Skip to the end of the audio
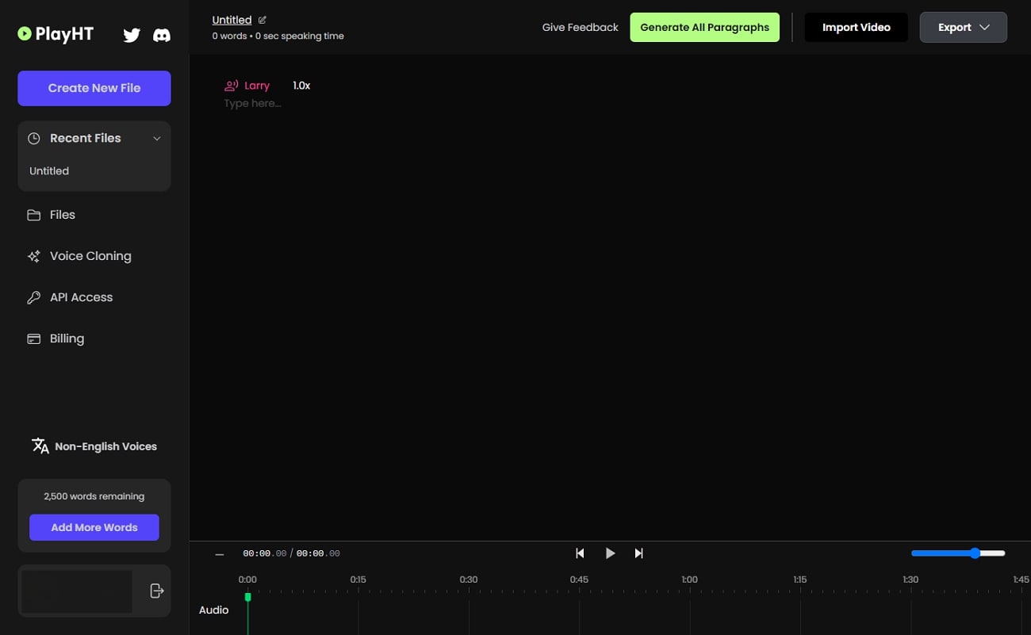 point(638,553)
